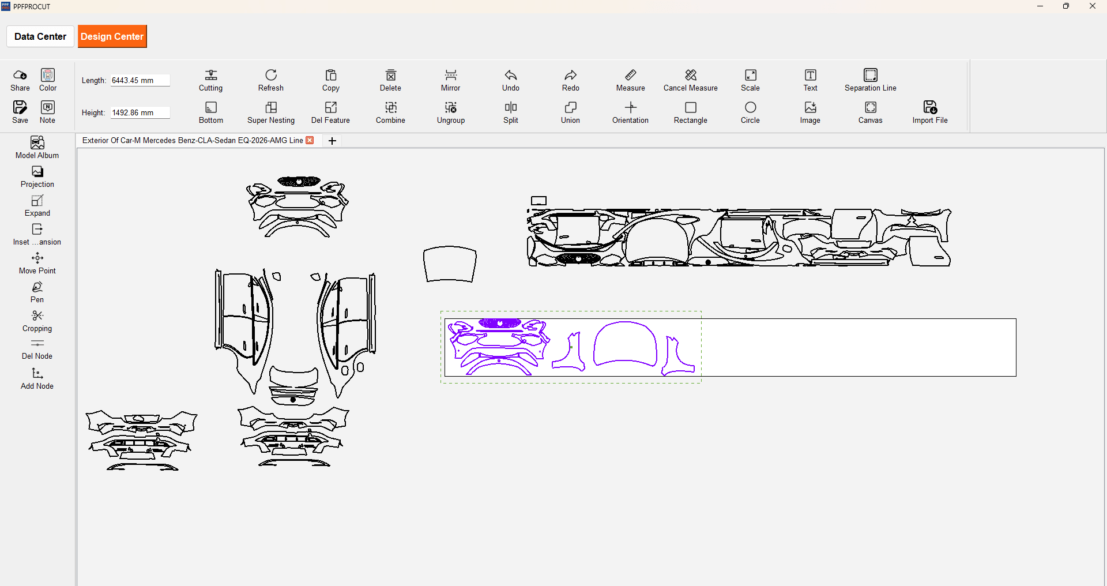Image resolution: width=1107 pixels, height=586 pixels.
Task: Activate the Mirror tool
Action: pos(450,76)
